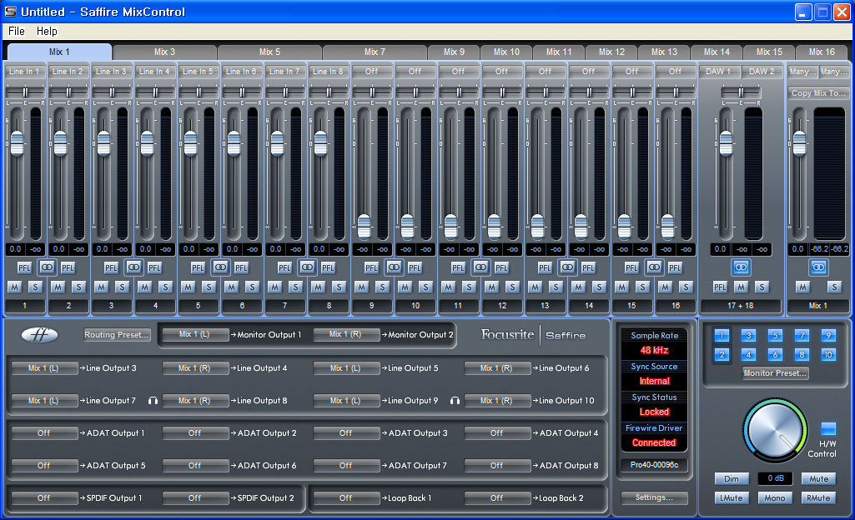
Task: Click stereo link icon on DAW 17 + 18 strip
Action: (x=741, y=267)
